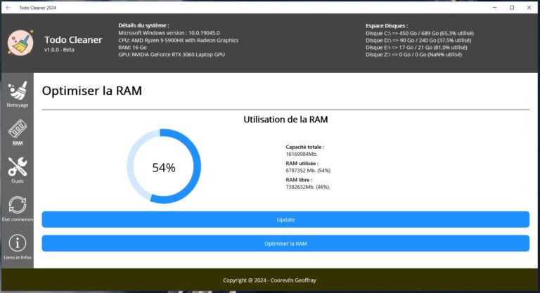The height and width of the screenshot is (293, 540).
Task: Click the 54% RAM usage ring
Action: coord(164,167)
